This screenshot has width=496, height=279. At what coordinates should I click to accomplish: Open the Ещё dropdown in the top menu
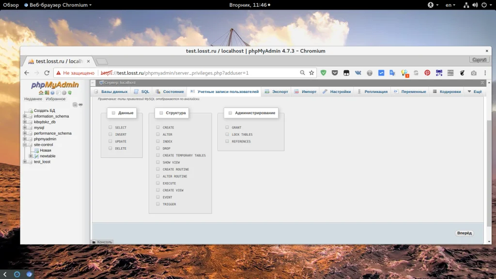point(474,92)
